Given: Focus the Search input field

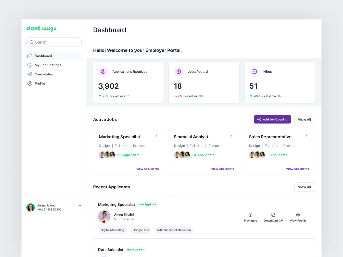Looking at the screenshot, I should pyautogui.click(x=54, y=42).
